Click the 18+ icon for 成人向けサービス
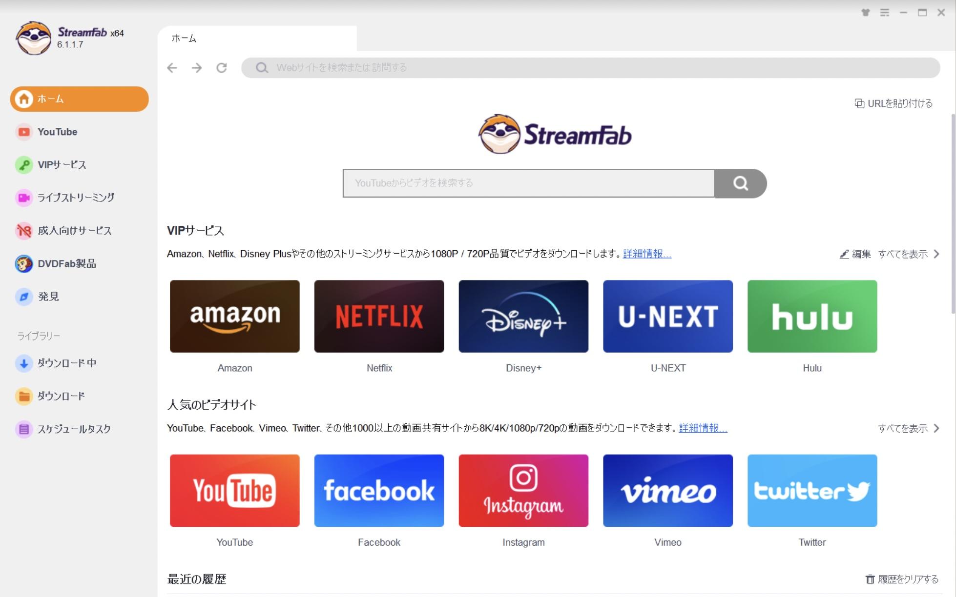Image resolution: width=956 pixels, height=597 pixels. tap(24, 231)
